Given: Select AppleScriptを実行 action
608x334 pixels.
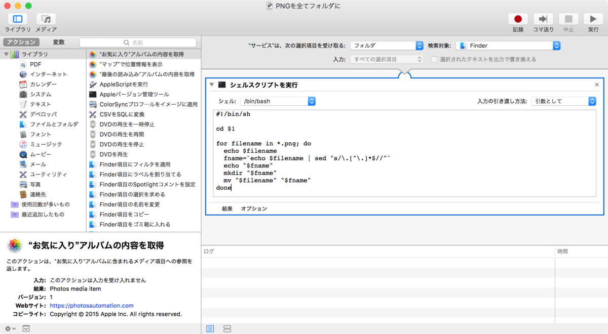Looking at the screenshot, I should (x=143, y=85).
